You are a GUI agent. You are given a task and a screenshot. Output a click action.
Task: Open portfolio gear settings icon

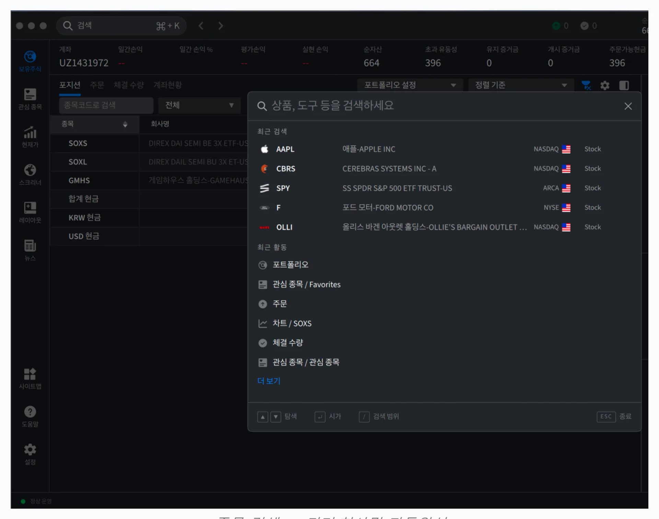pyautogui.click(x=605, y=85)
